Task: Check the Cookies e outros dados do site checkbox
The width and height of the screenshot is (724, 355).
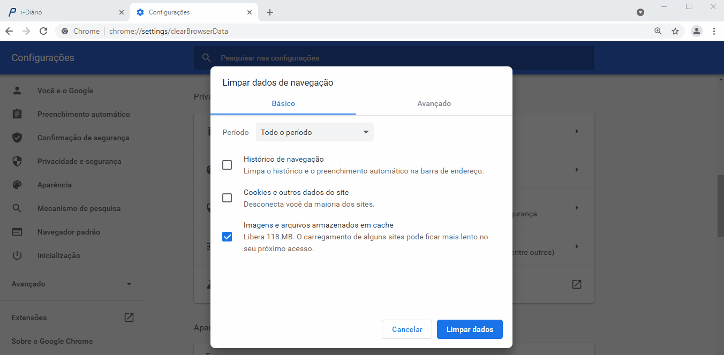Action: pyautogui.click(x=227, y=198)
